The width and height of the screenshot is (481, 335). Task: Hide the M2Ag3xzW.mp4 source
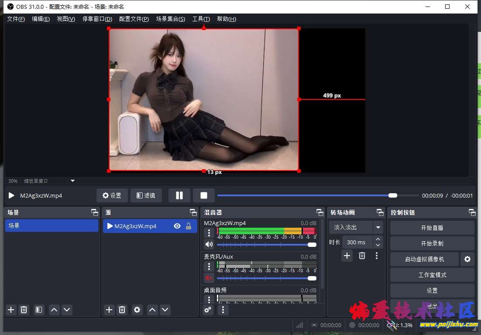coord(177,226)
